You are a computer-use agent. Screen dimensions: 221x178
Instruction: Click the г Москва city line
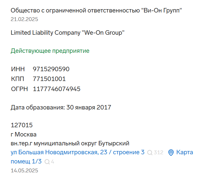(24, 134)
